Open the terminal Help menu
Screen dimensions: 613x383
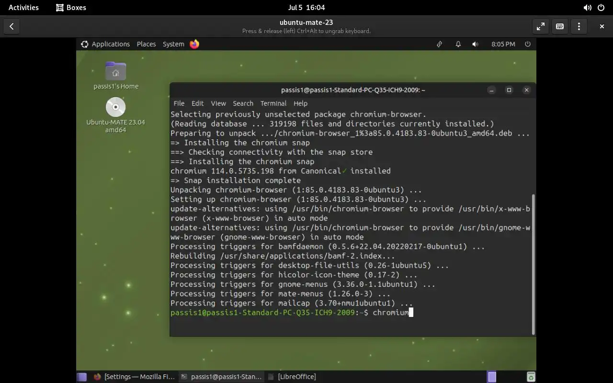(x=300, y=103)
